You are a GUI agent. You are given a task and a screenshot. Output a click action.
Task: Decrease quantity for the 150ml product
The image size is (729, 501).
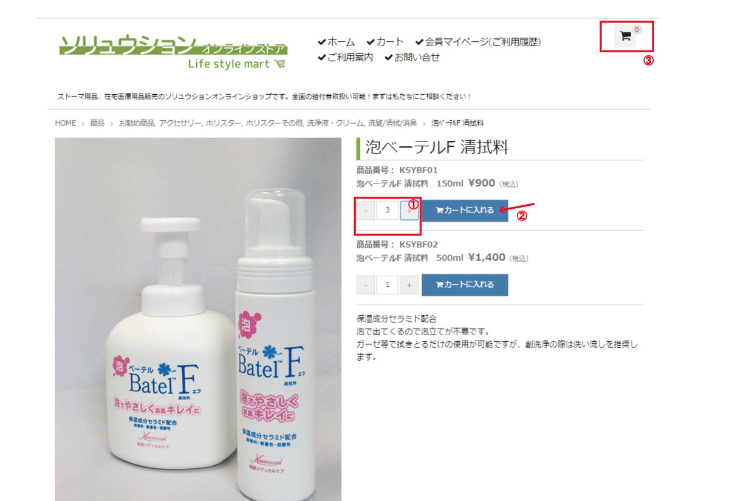coord(365,211)
